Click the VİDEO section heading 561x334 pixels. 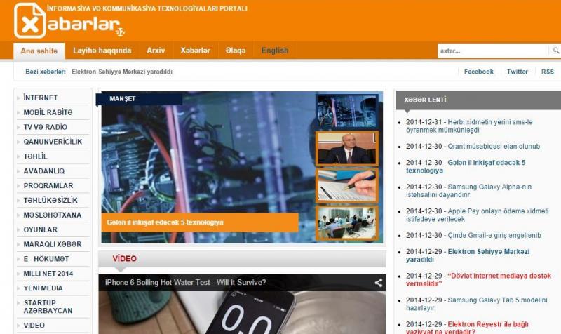pyautogui.click(x=125, y=258)
